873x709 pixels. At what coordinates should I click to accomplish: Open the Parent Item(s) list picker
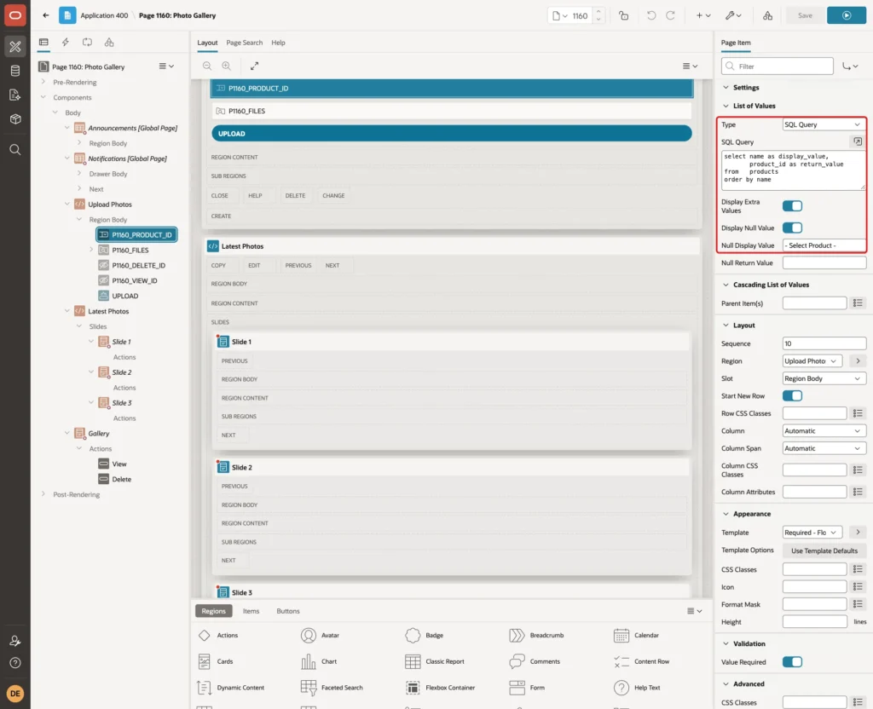pyautogui.click(x=858, y=303)
